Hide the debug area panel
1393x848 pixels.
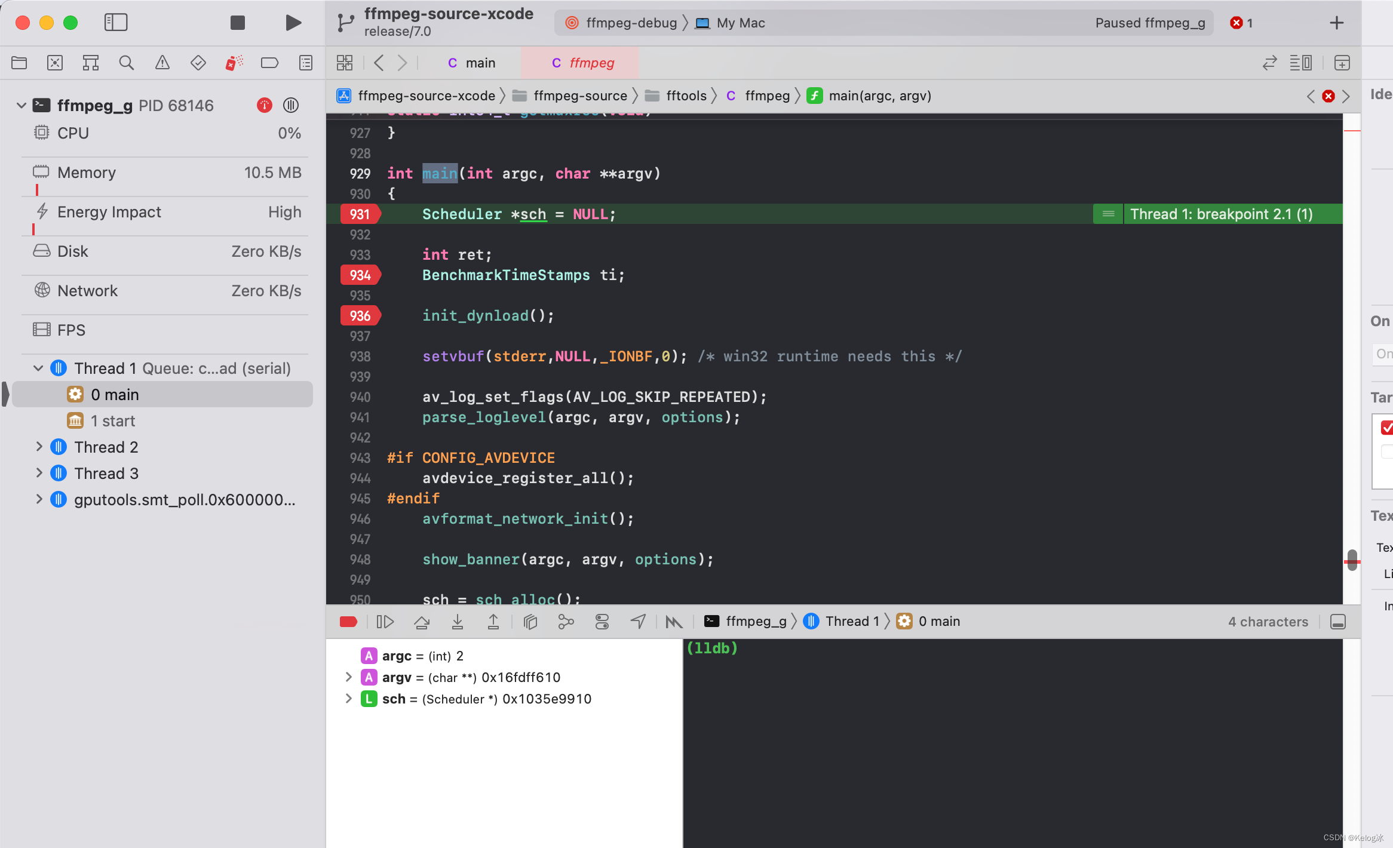1338,622
